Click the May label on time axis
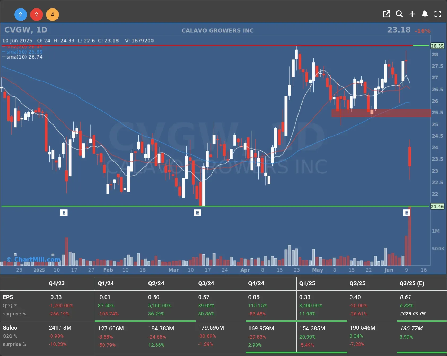This screenshot has width=447, height=356. pyautogui.click(x=317, y=270)
